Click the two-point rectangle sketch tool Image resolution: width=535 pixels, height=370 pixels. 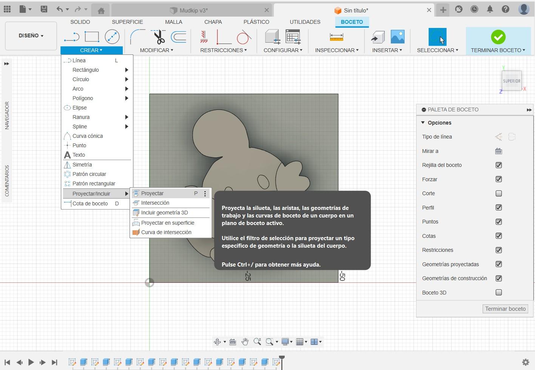92,37
